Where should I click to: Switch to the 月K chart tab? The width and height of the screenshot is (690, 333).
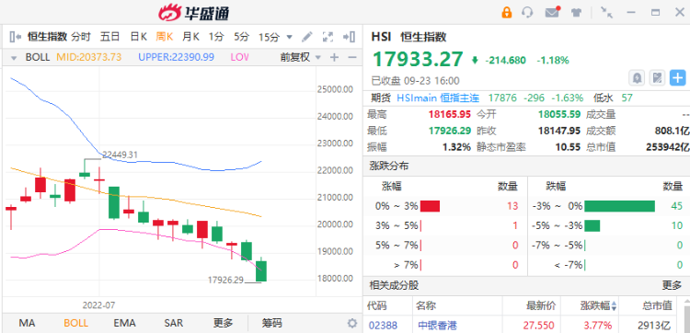click(x=190, y=37)
